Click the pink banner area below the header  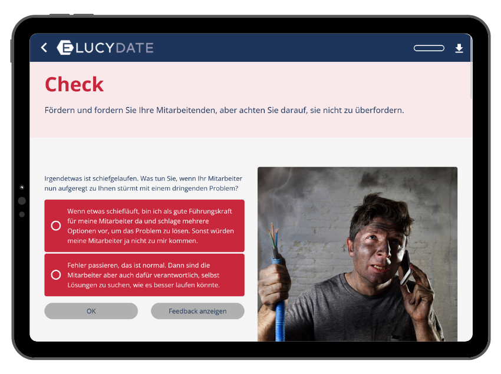coord(251,100)
